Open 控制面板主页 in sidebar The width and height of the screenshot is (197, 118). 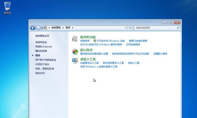(x=42, y=36)
